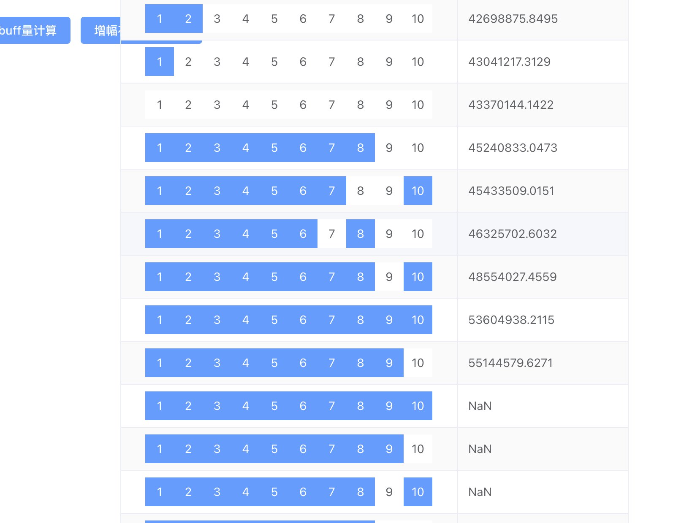Click the 48554027.4559 result cell
This screenshot has width=673, height=523.
[x=543, y=277]
